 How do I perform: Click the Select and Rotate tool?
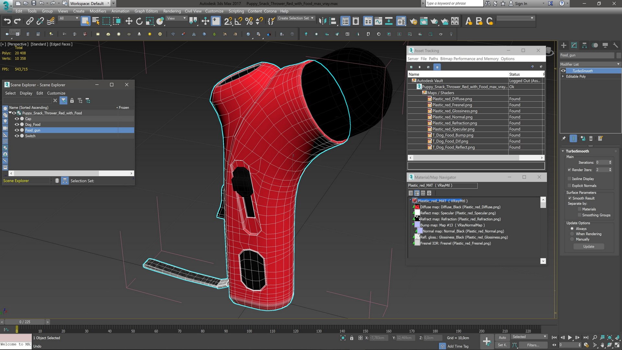(x=139, y=21)
